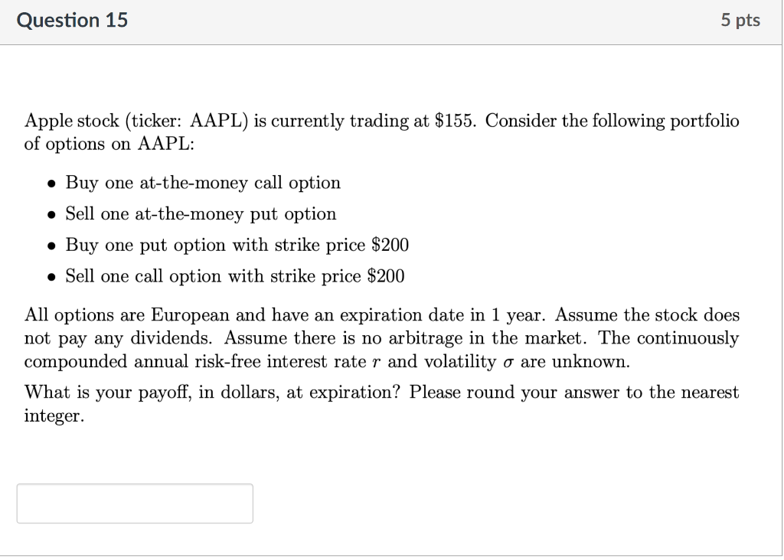Select the bullet about selling at-the-money put

click(x=201, y=214)
